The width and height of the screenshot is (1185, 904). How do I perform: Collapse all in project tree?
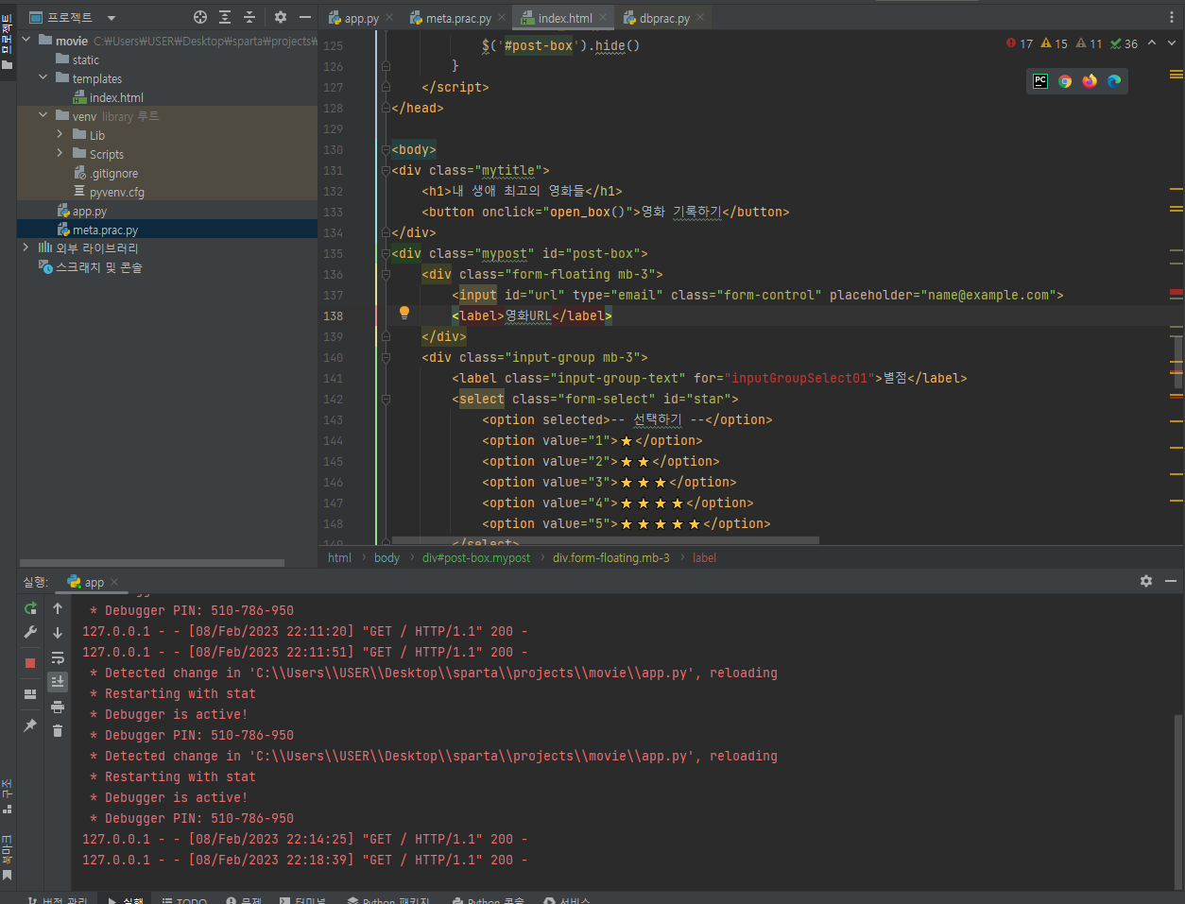pyautogui.click(x=249, y=17)
